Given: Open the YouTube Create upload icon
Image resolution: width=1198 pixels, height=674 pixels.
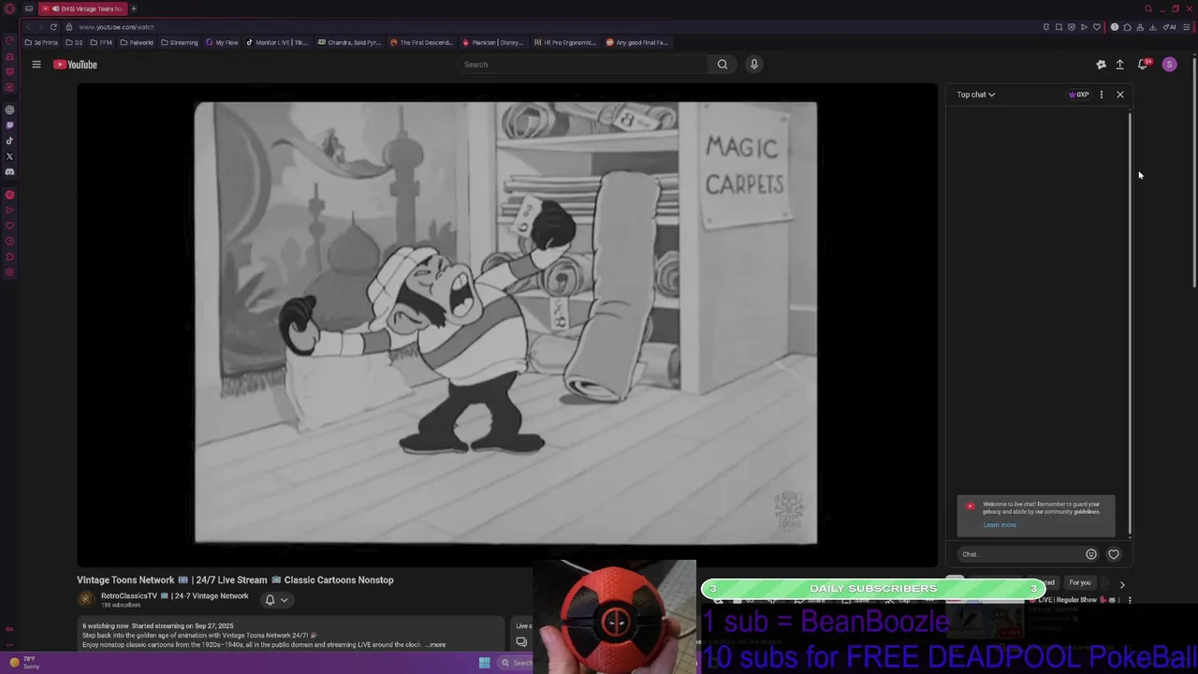Looking at the screenshot, I should [1119, 65].
